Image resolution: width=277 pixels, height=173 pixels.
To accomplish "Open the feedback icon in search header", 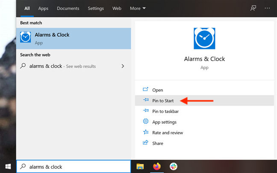I will point(253,8).
